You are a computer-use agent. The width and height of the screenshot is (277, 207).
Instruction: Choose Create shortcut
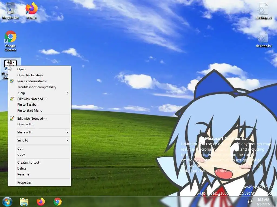[x=39, y=163]
